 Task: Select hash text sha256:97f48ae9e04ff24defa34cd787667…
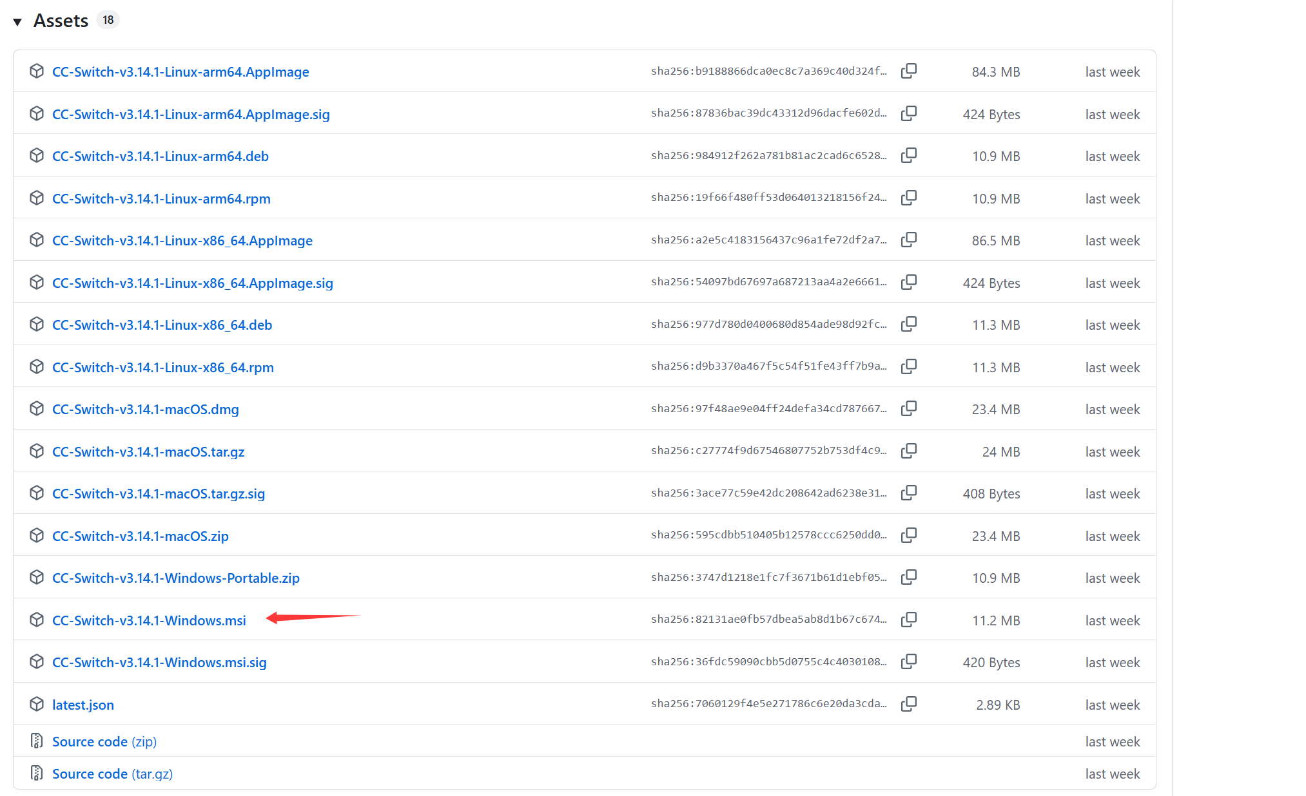pyautogui.click(x=769, y=408)
